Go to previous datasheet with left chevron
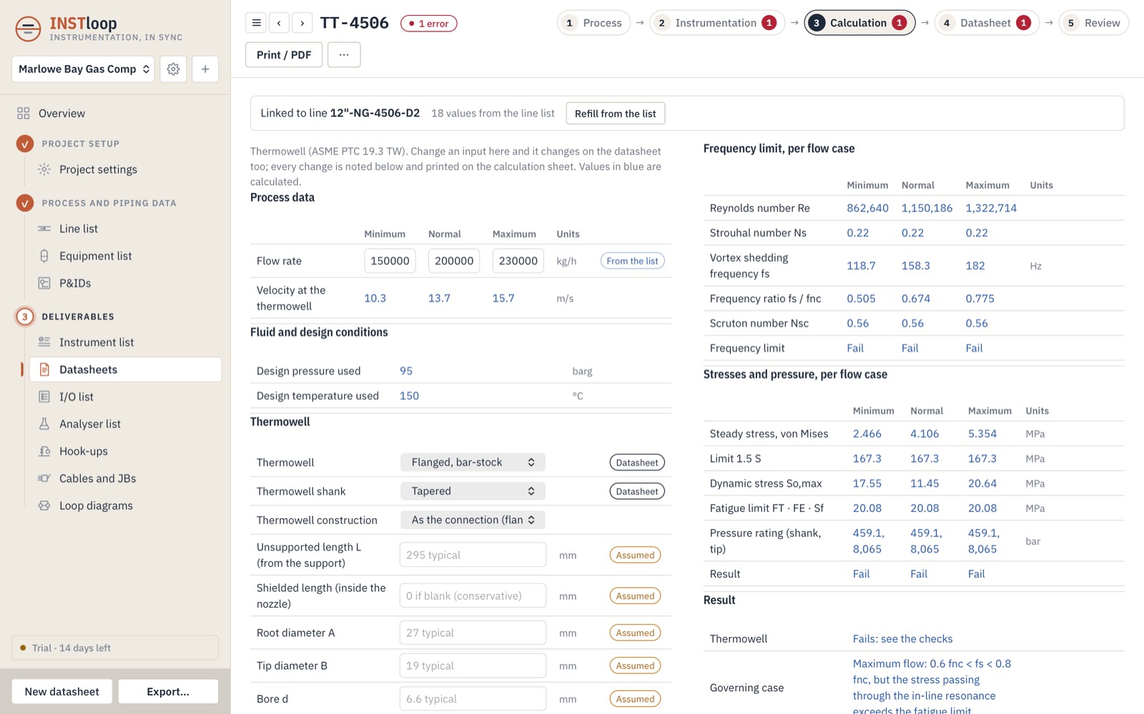The height and width of the screenshot is (714, 1144). 279,23
